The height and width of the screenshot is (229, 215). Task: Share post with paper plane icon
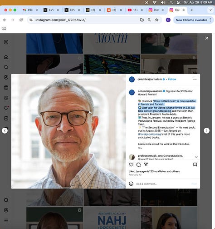point(146,164)
